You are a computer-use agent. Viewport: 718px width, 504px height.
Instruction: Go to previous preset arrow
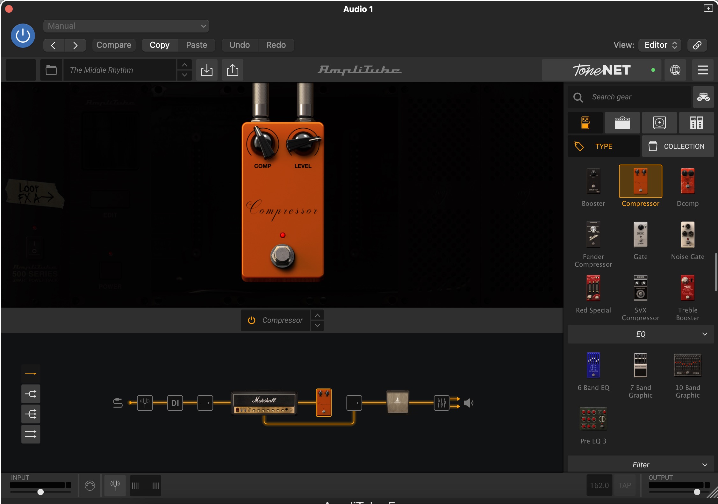tap(54, 45)
